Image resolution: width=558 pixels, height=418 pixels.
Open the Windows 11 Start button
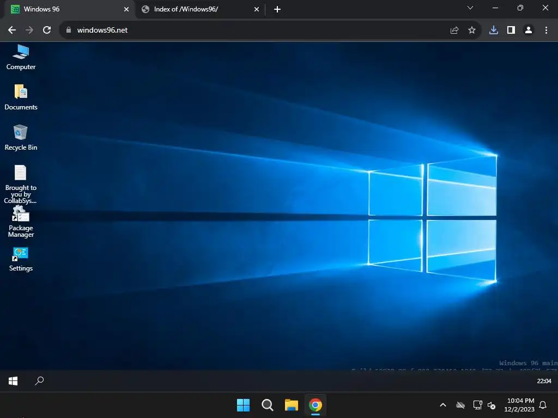244,405
